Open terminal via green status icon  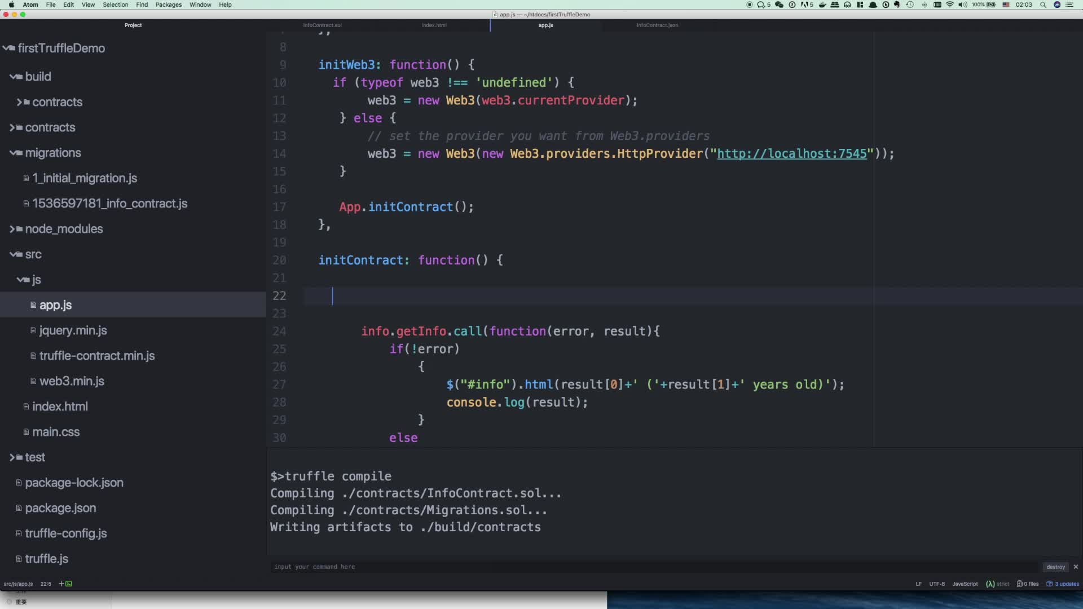tap(69, 584)
